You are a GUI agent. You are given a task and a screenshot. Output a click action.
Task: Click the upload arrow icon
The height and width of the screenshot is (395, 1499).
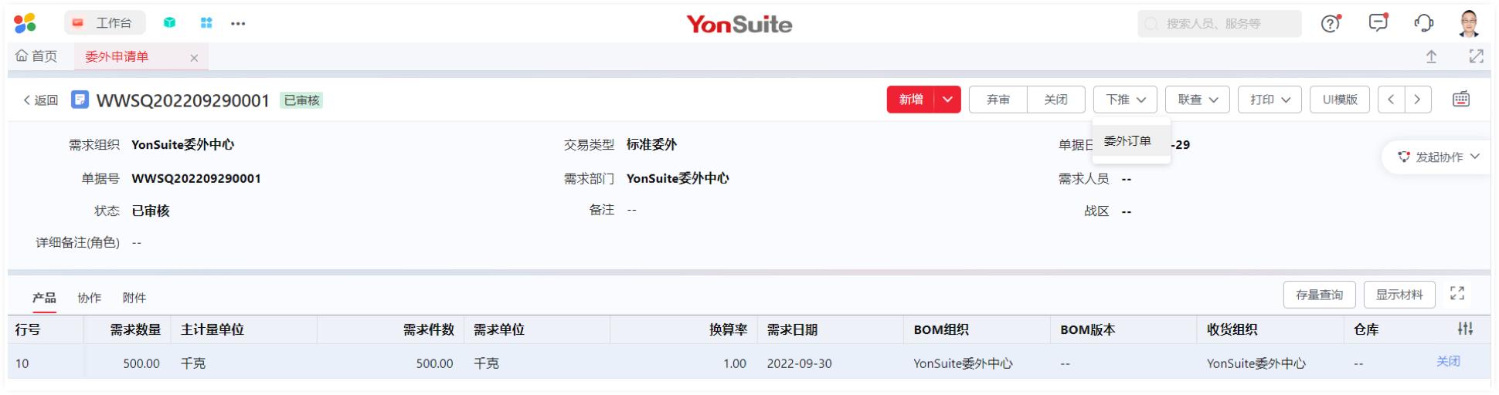click(1431, 56)
